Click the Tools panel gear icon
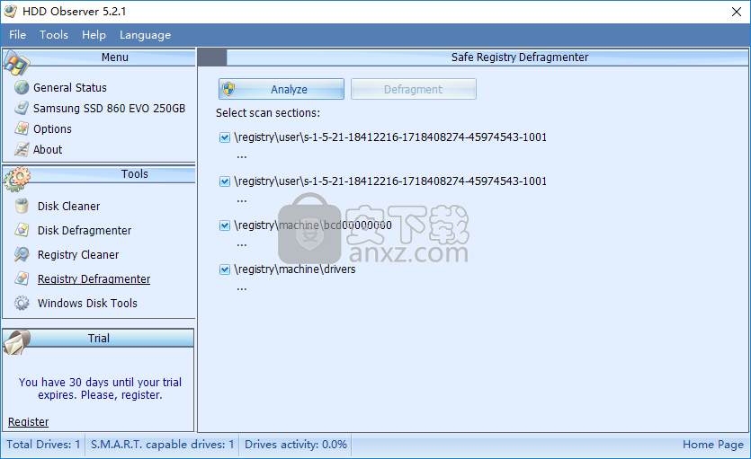751x459 pixels. (x=17, y=180)
